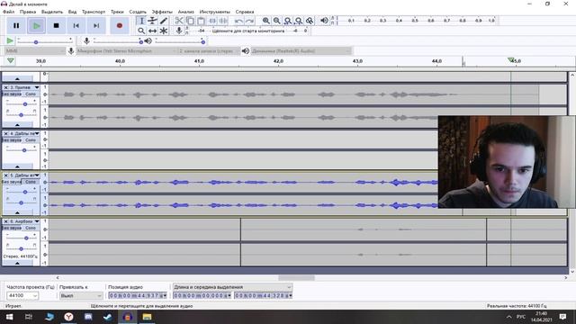Viewport: 576px width, 324px height.
Task: Solo track 6 Аирбэки
Action: [x=31, y=228]
